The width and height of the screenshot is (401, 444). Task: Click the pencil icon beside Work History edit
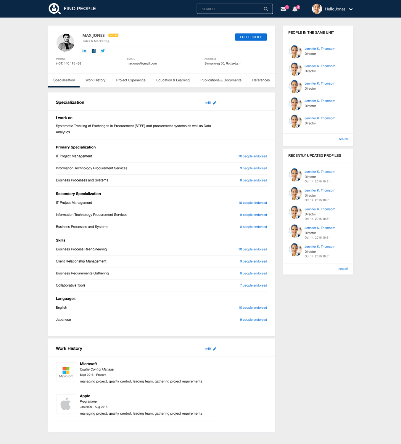[x=215, y=349]
